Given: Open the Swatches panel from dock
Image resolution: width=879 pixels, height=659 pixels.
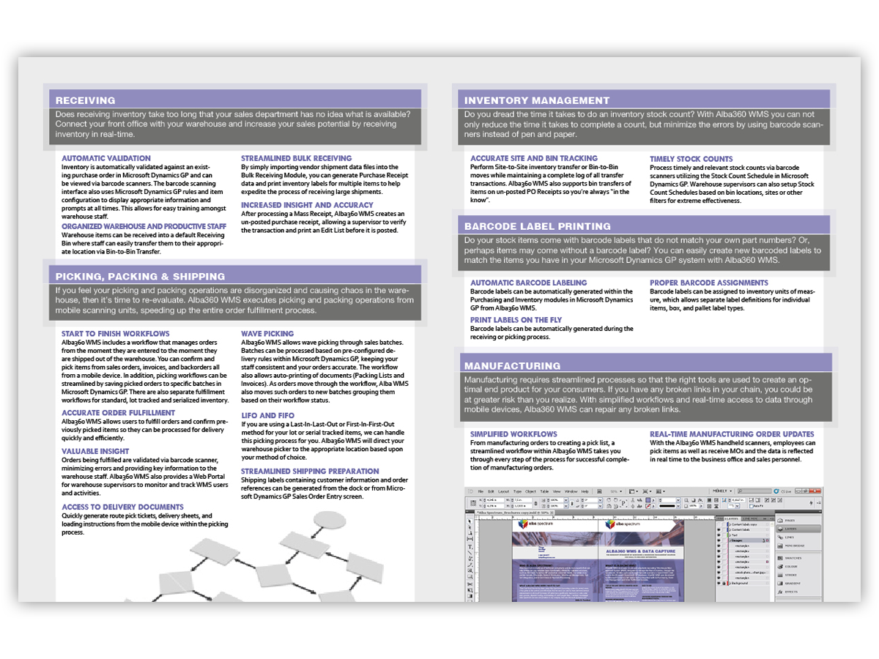Looking at the screenshot, I should point(790,558).
